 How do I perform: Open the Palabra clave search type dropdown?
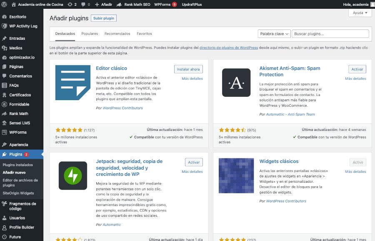click(x=274, y=34)
